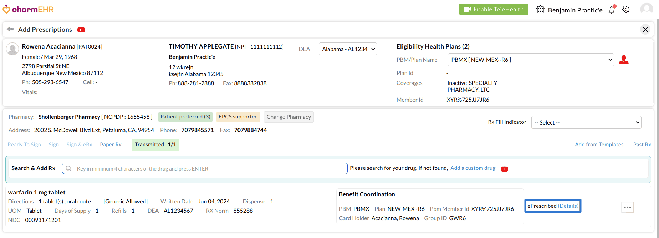
Task: Open ePrescribed Details link
Action: (x=568, y=206)
